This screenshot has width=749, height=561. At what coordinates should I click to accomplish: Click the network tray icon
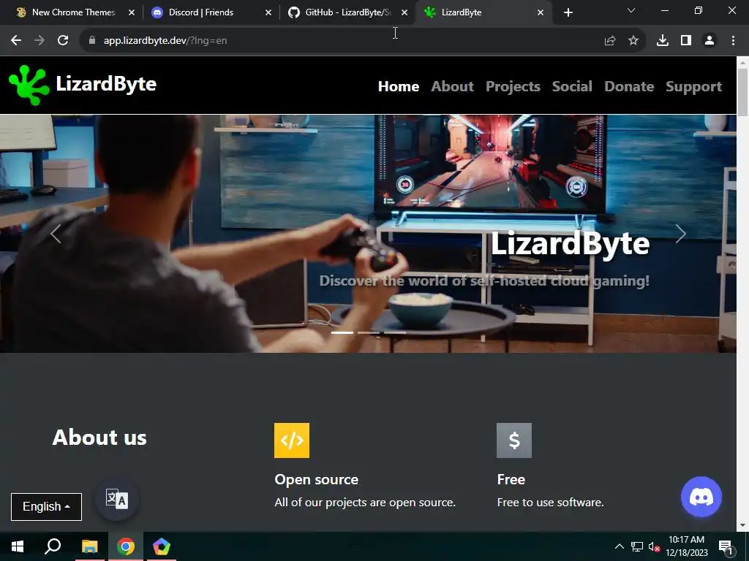pyautogui.click(x=637, y=546)
